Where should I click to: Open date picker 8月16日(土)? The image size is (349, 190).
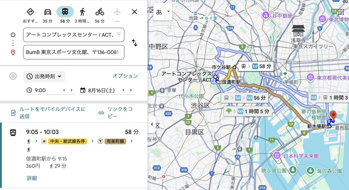101,90
